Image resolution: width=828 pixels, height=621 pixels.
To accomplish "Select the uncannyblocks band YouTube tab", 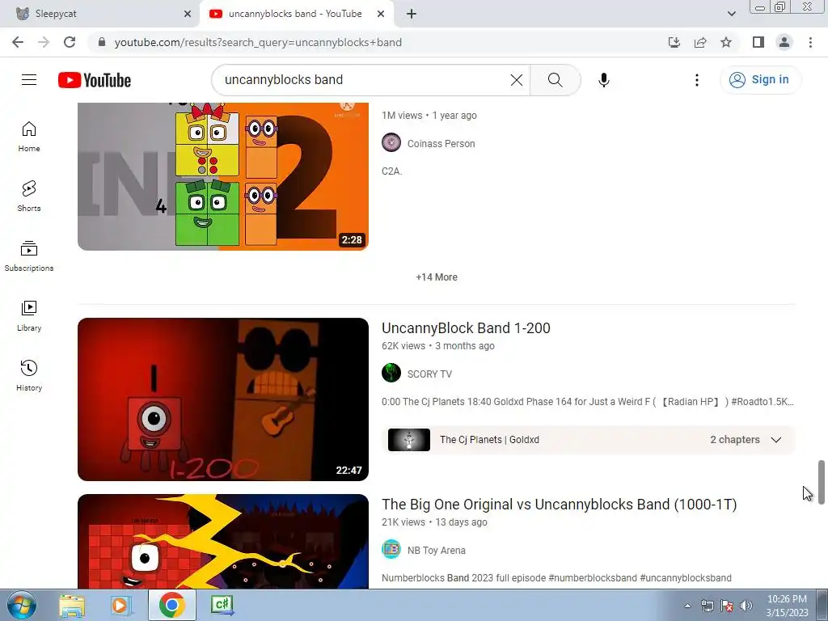I will point(297,15).
